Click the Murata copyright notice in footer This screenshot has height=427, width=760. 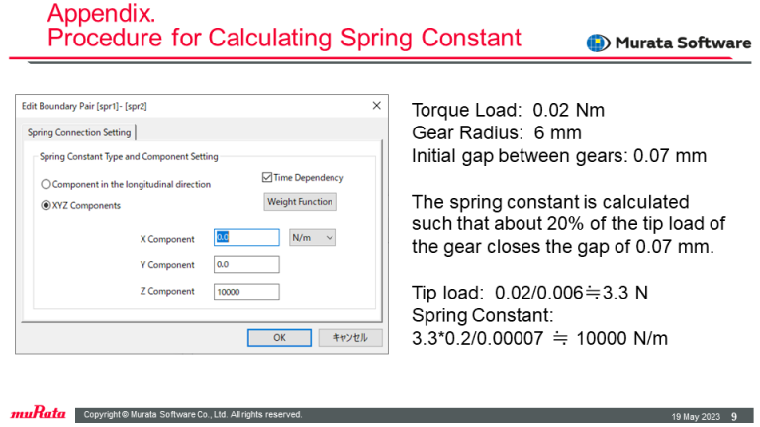click(x=193, y=415)
